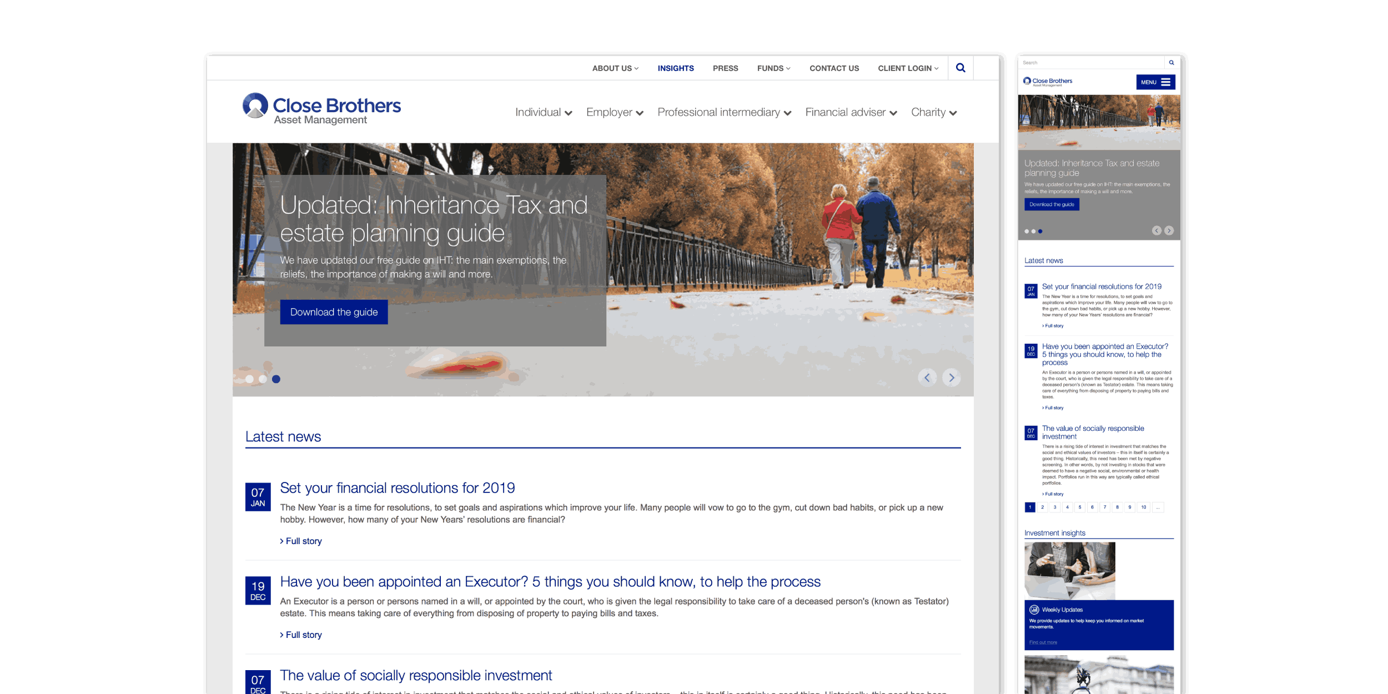Open the CONTACT US menu item
1388x694 pixels.
[x=834, y=68]
